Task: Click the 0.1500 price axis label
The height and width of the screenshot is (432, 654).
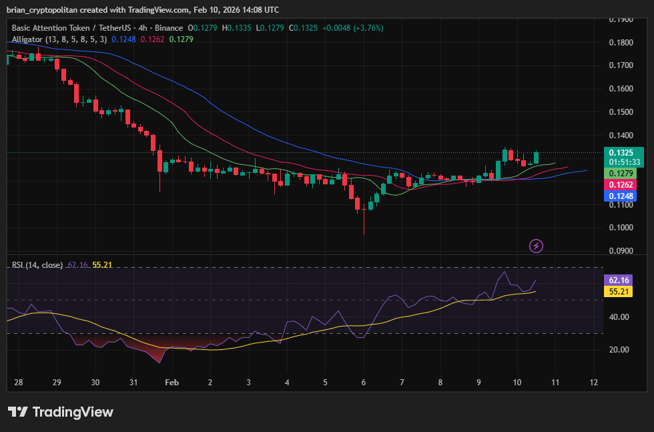Action: click(621, 112)
